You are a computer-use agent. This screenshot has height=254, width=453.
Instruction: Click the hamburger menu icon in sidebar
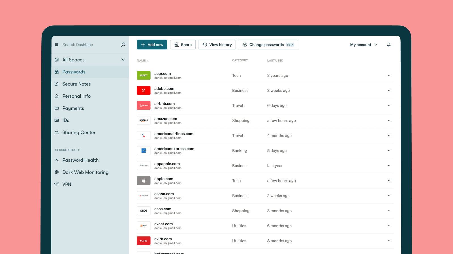[x=57, y=45]
